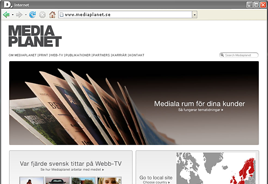Open the Forward history dropdown arrow

(26, 15)
